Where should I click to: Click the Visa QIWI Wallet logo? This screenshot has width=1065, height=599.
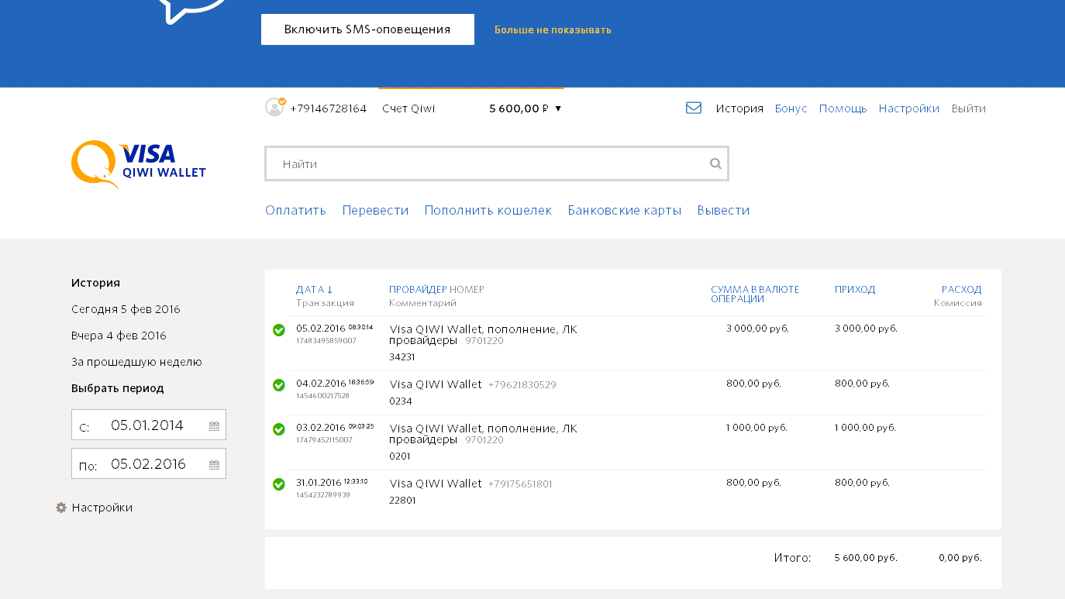139,164
